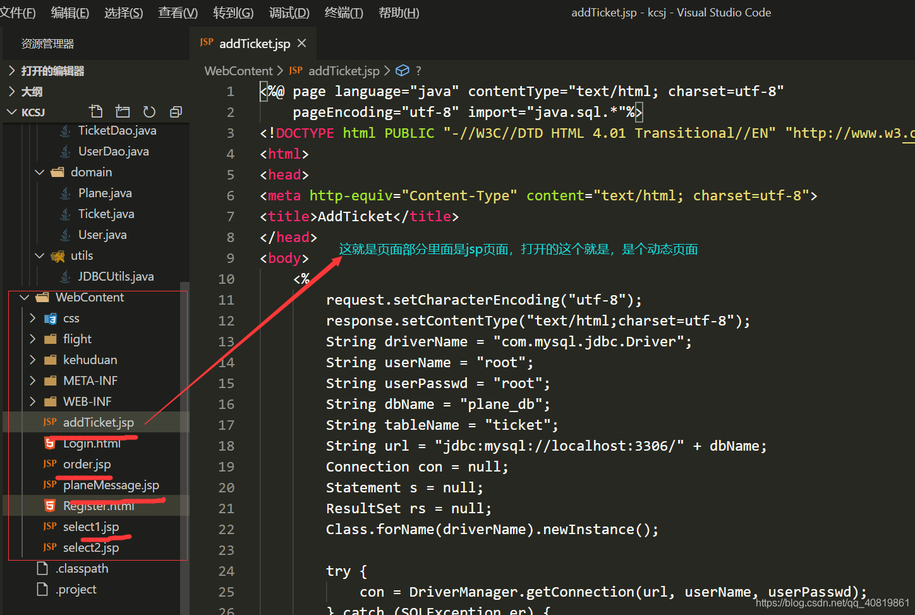Open Login.html from the file tree
The width and height of the screenshot is (915, 615).
pos(92,444)
